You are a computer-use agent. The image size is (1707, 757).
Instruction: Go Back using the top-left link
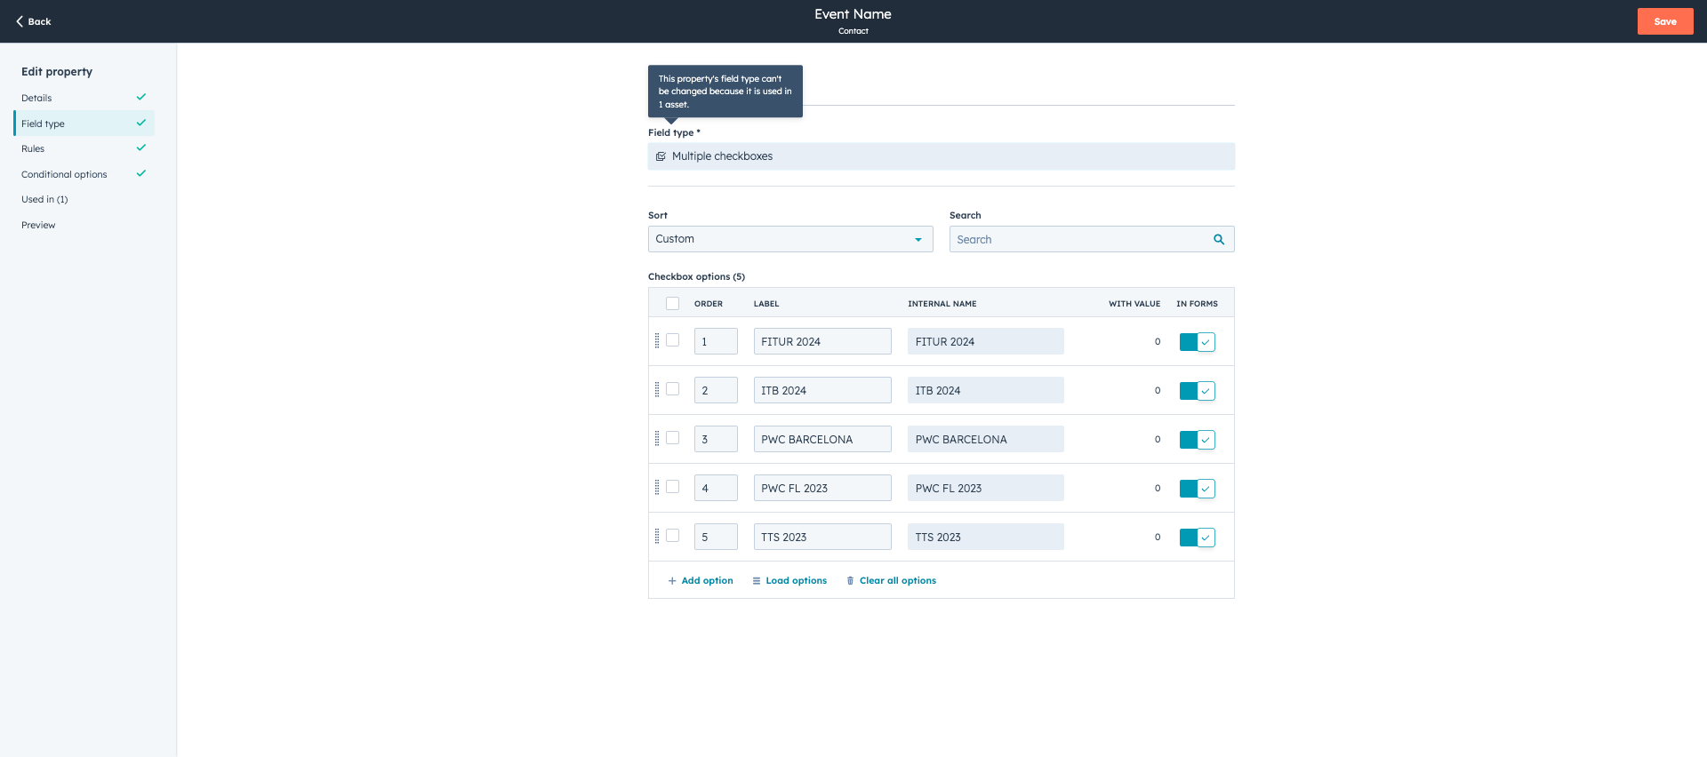pos(34,21)
